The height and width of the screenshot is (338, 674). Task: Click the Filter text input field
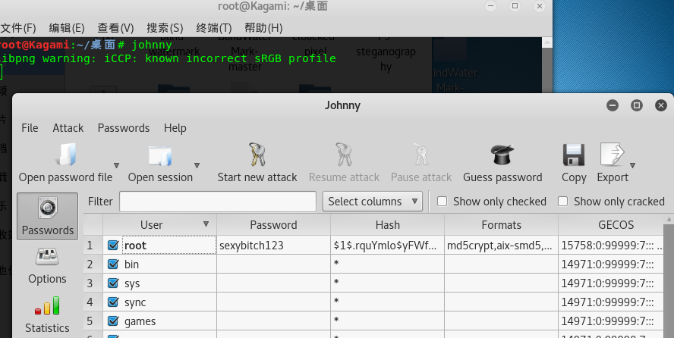tap(218, 202)
